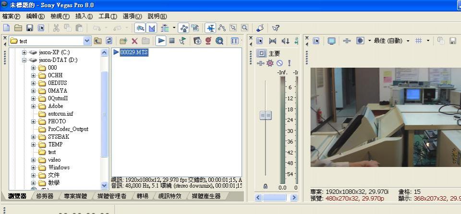Toggle Lock Envelopes to Events
Viewport: 461px width, 214px height.
tap(184, 28)
